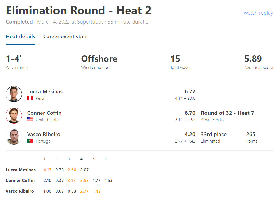The height and width of the screenshot is (199, 279).
Task: Select Vasco Ribeiro 2.77 wave score
Action: tap(84, 191)
